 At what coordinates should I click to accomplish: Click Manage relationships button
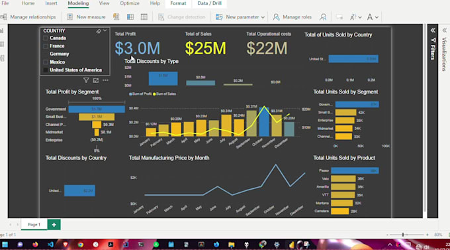(28, 17)
